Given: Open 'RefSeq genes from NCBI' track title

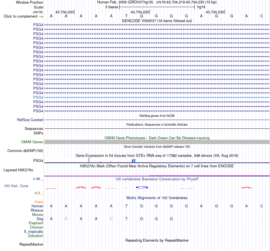Looking at the screenshot, I should (x=157, y=116).
